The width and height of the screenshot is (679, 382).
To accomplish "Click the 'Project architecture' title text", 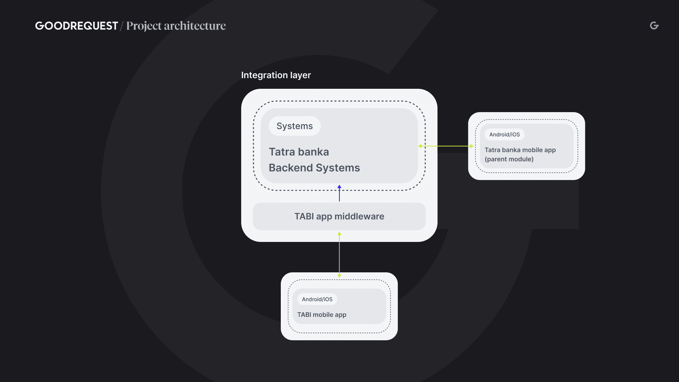I will [176, 26].
